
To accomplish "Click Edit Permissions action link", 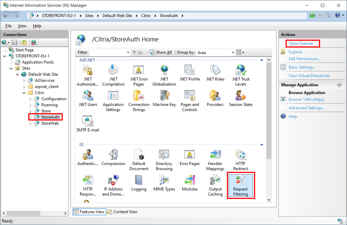I will (x=305, y=59).
